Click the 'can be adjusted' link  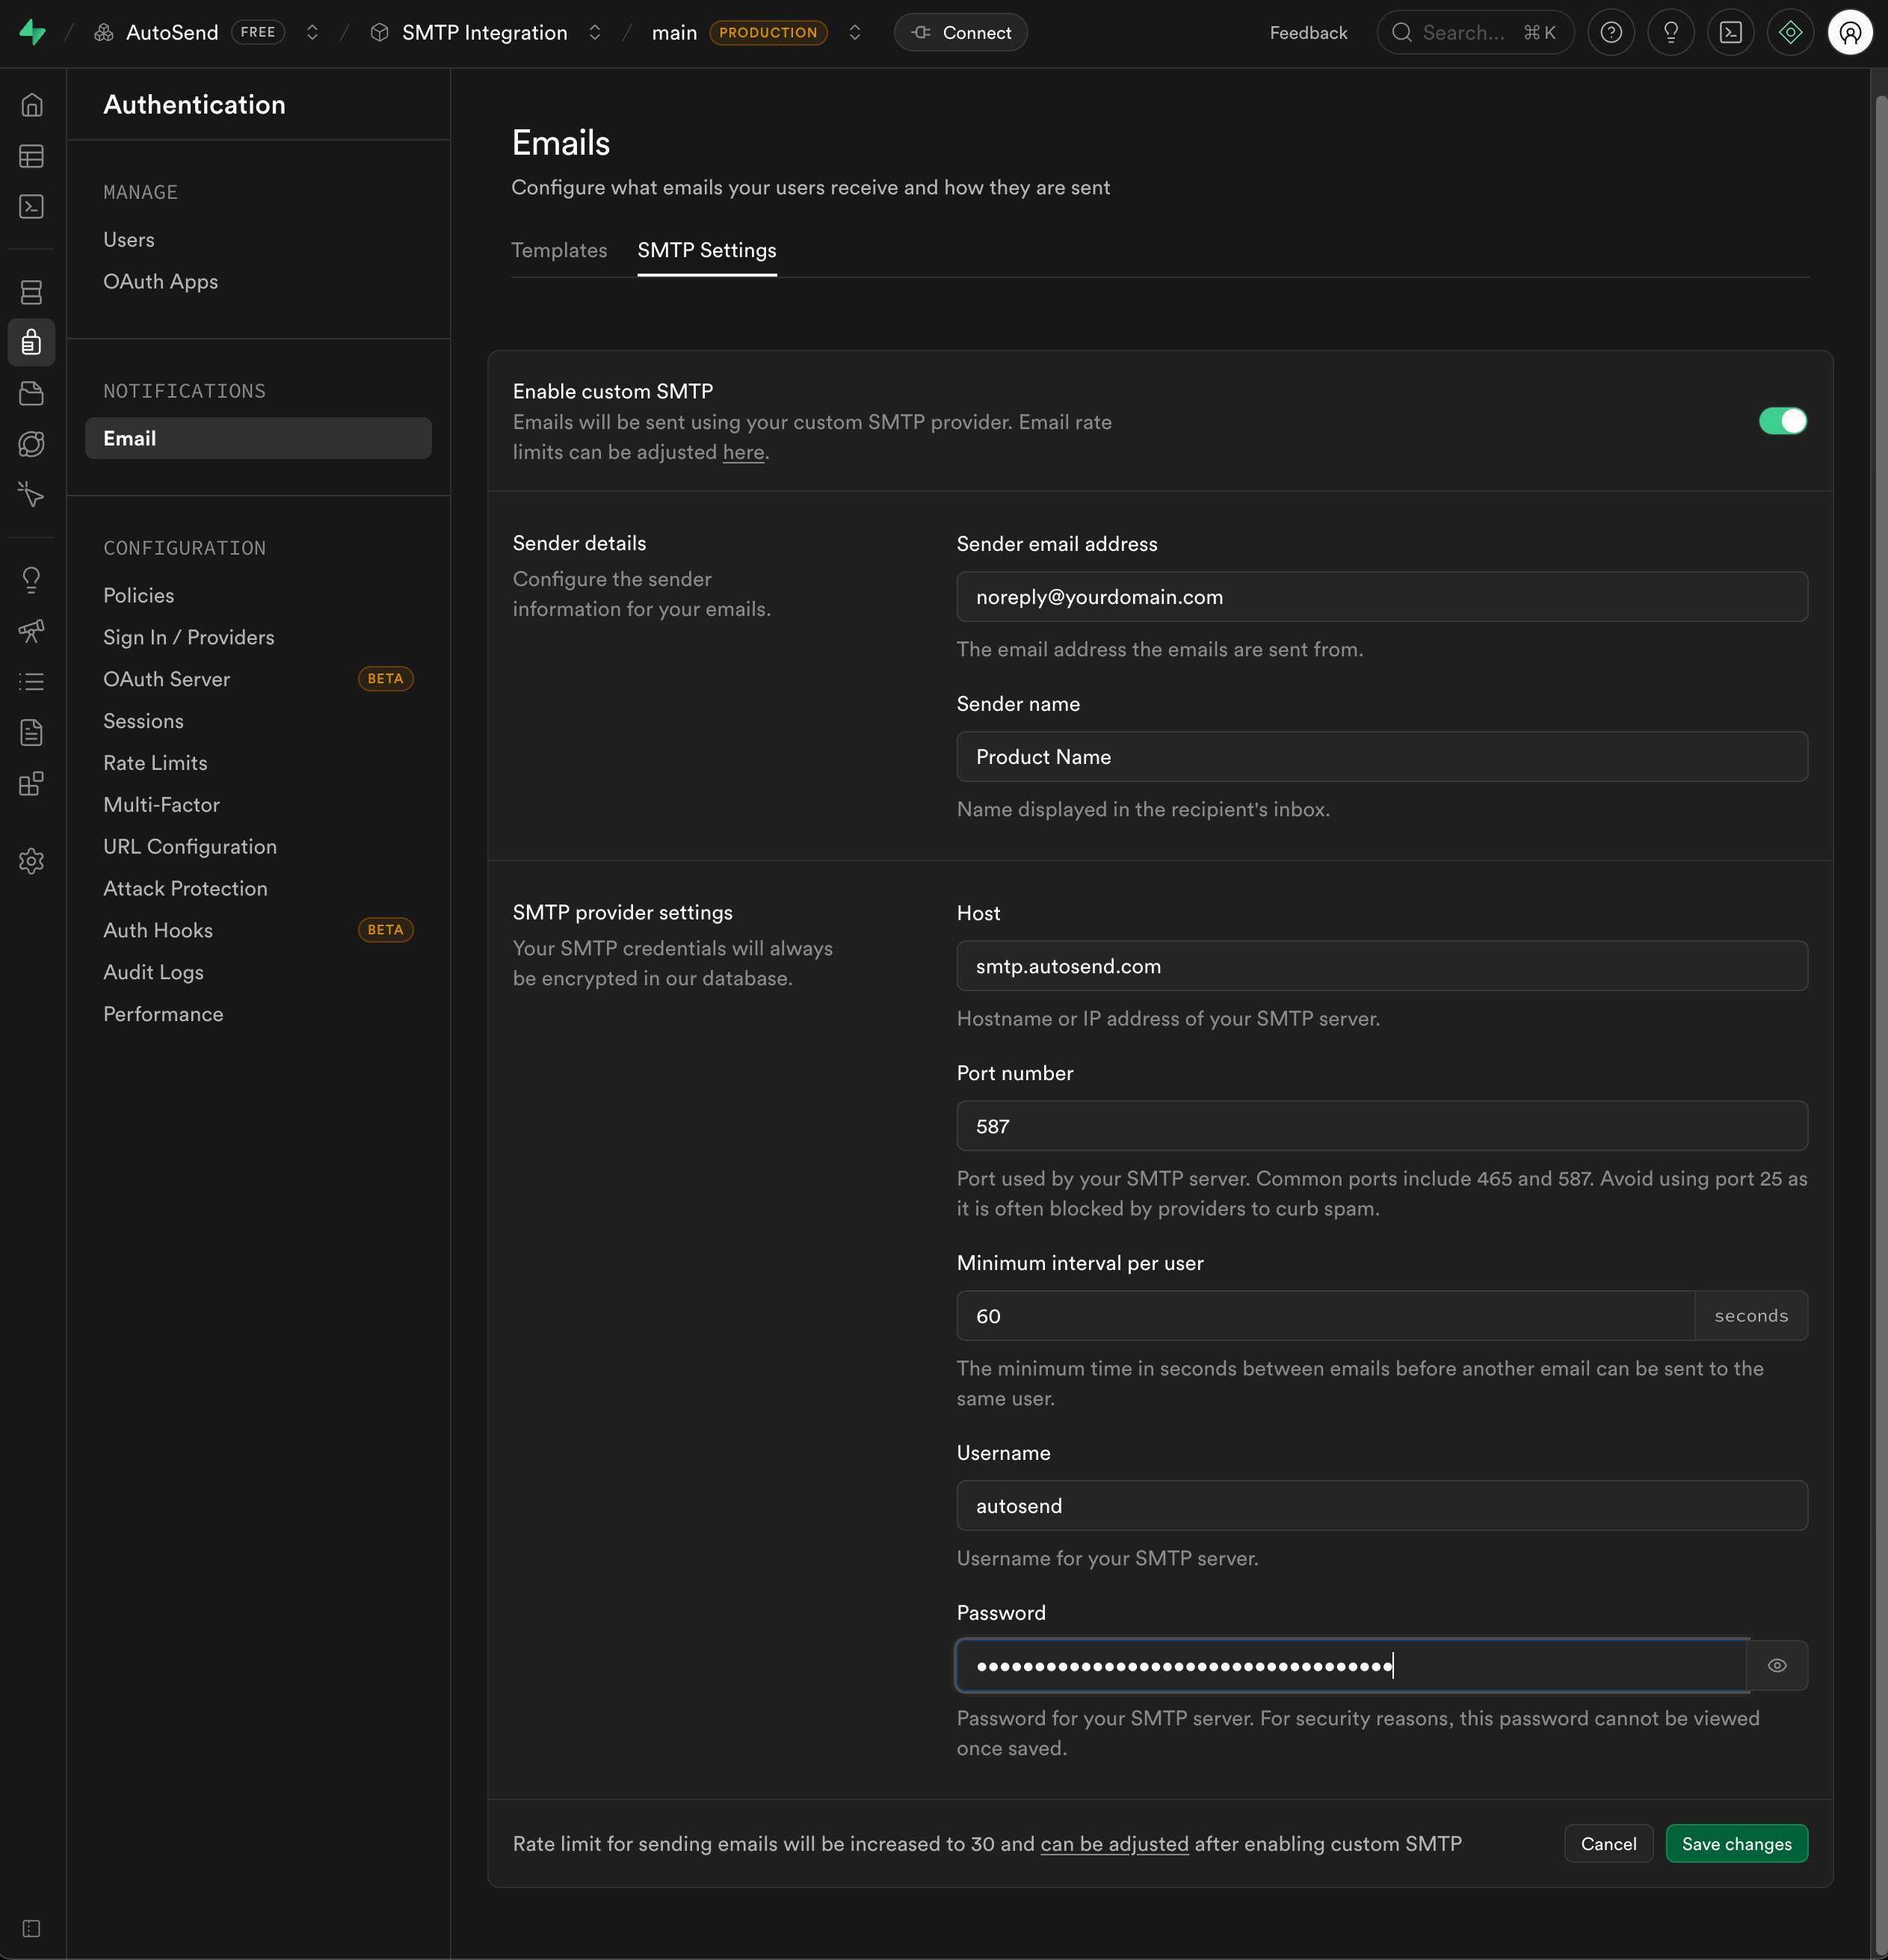coord(1114,1843)
